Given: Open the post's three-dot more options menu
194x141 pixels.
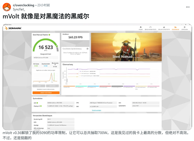Looking at the screenshot, I should click(188, 7).
